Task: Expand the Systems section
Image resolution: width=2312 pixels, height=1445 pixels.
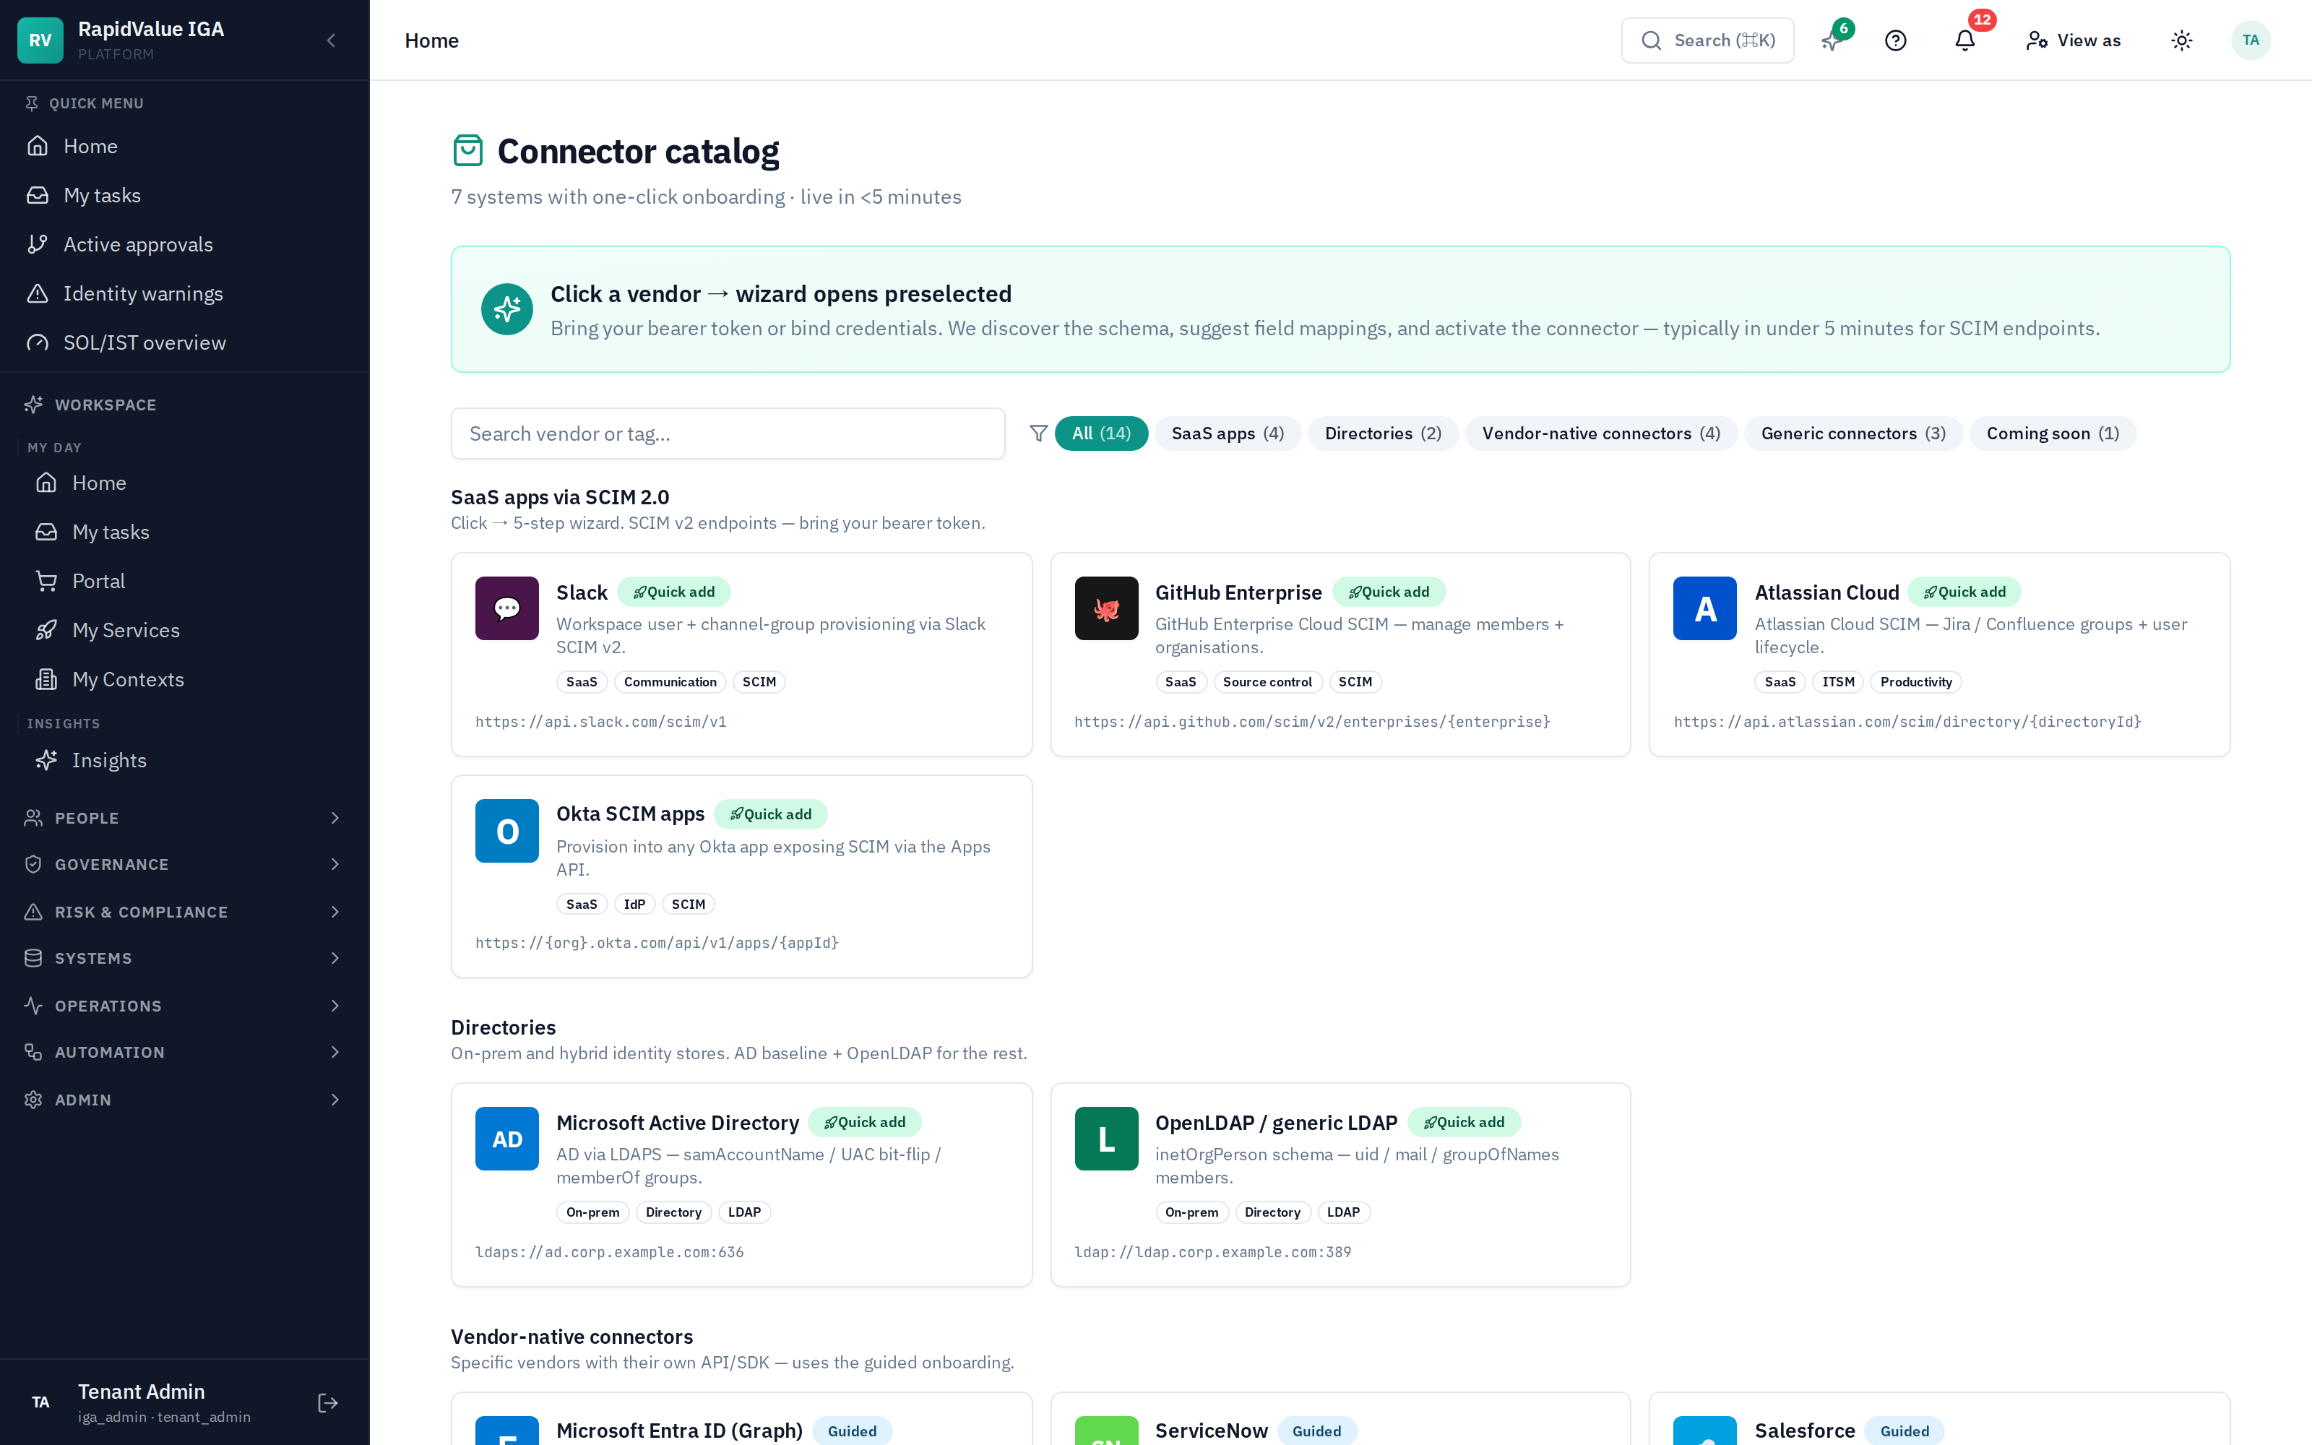Action: pos(184,957)
